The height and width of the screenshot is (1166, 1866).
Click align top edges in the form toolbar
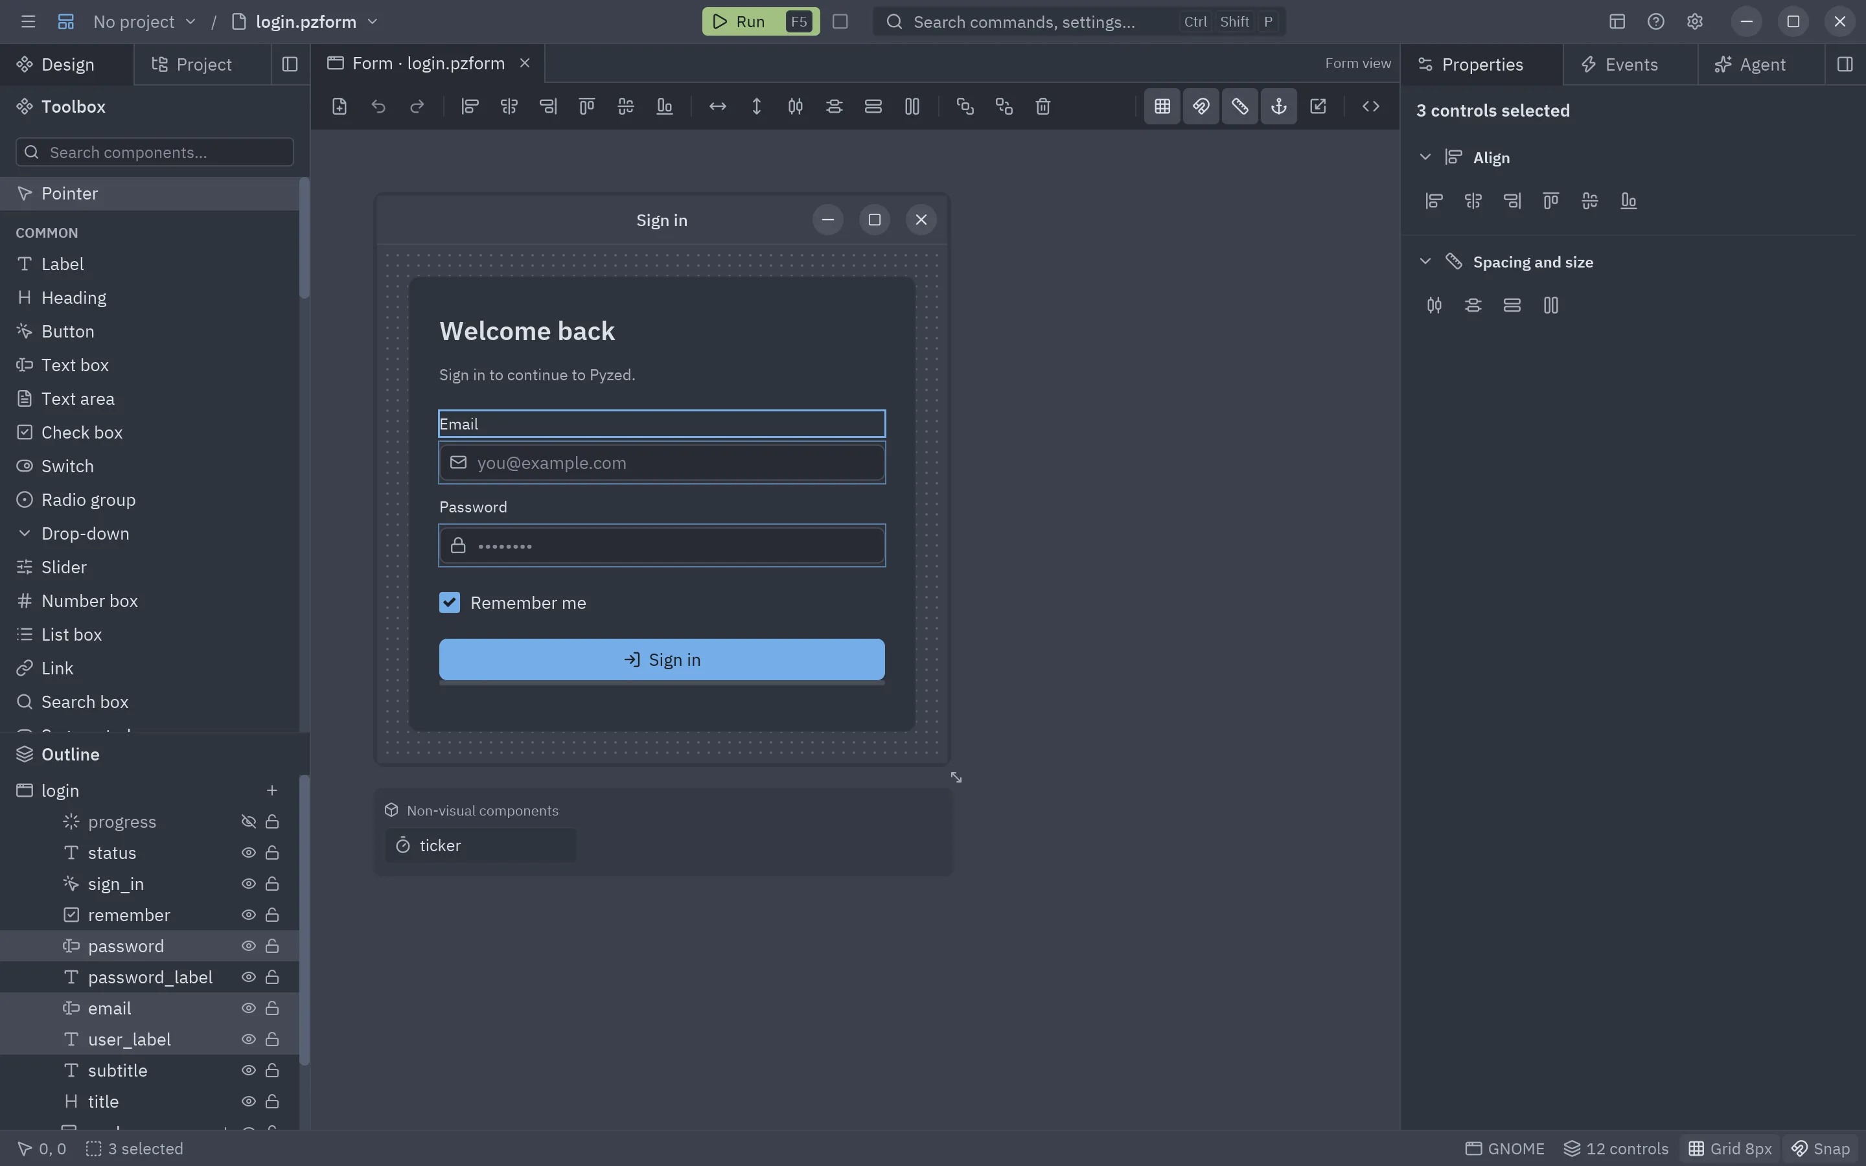pyautogui.click(x=587, y=106)
